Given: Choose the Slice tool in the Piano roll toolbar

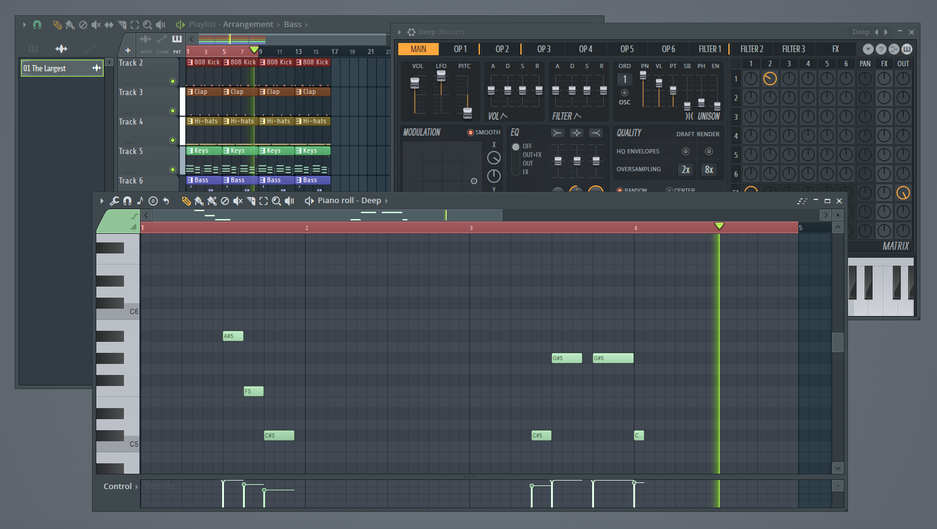Looking at the screenshot, I should (251, 200).
